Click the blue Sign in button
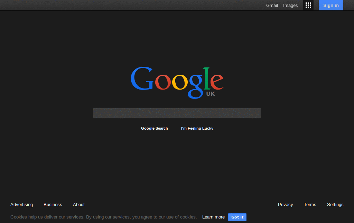The width and height of the screenshot is (354, 223). click(x=331, y=5)
